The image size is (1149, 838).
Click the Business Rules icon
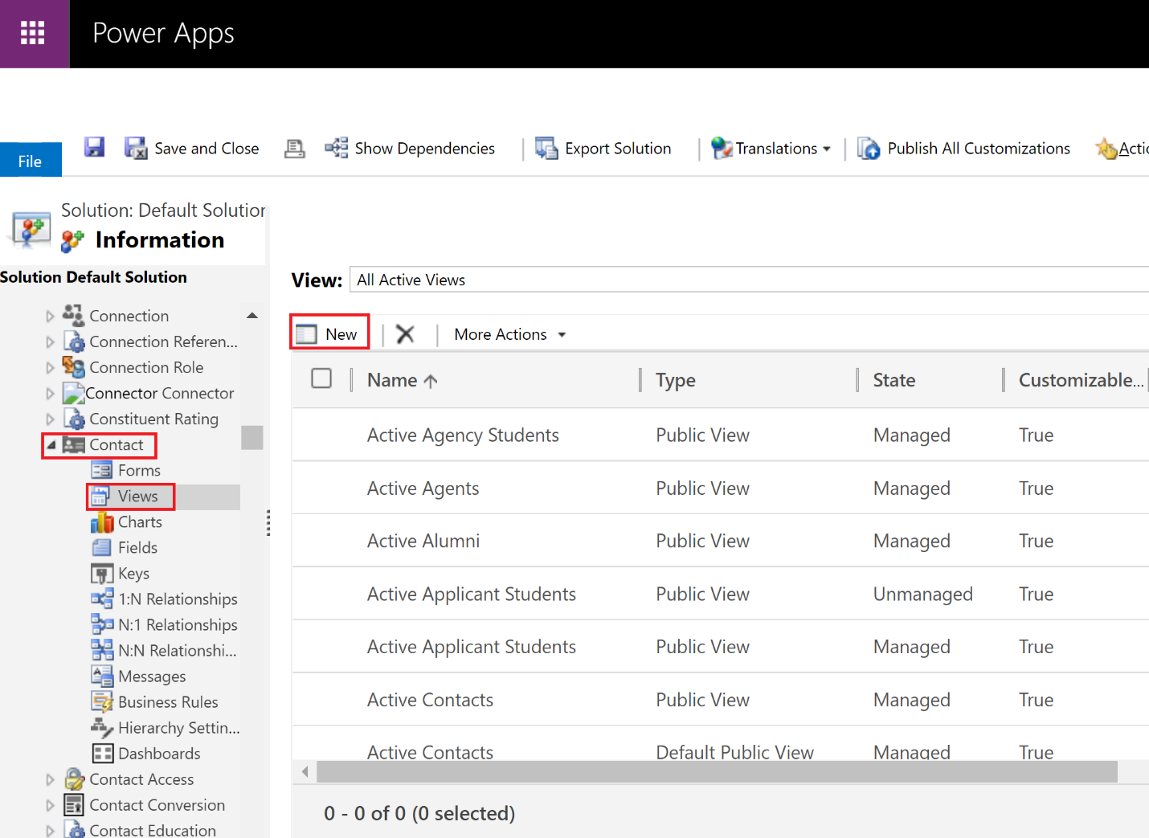point(102,701)
